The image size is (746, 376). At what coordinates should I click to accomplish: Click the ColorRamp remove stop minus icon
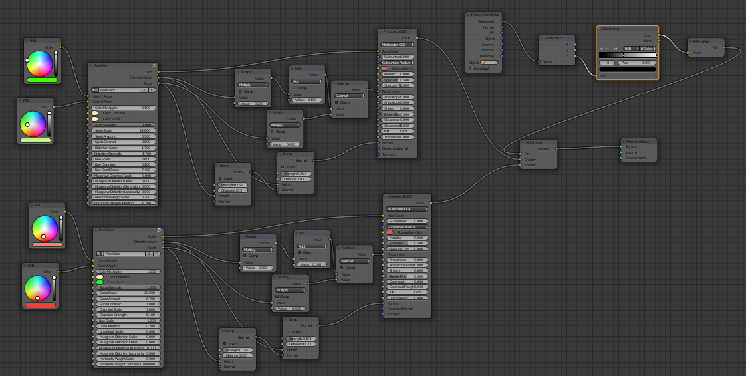coord(608,49)
